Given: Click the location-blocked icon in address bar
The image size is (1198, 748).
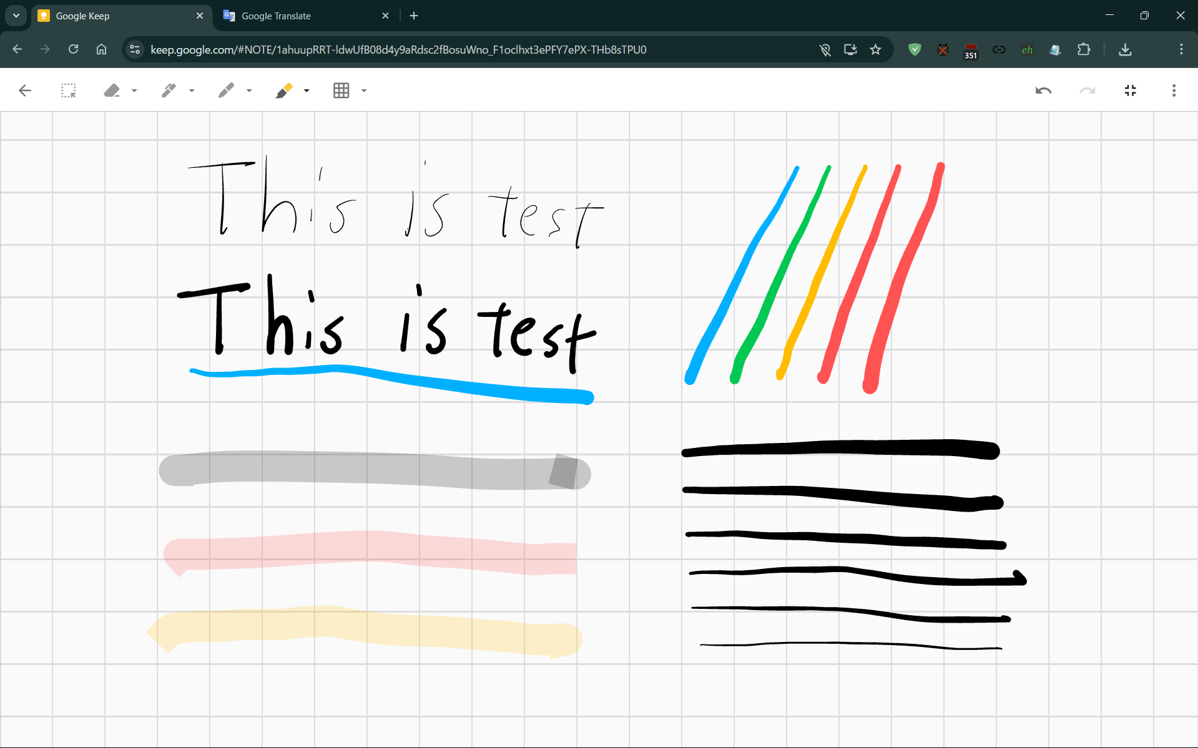Looking at the screenshot, I should 825,49.
